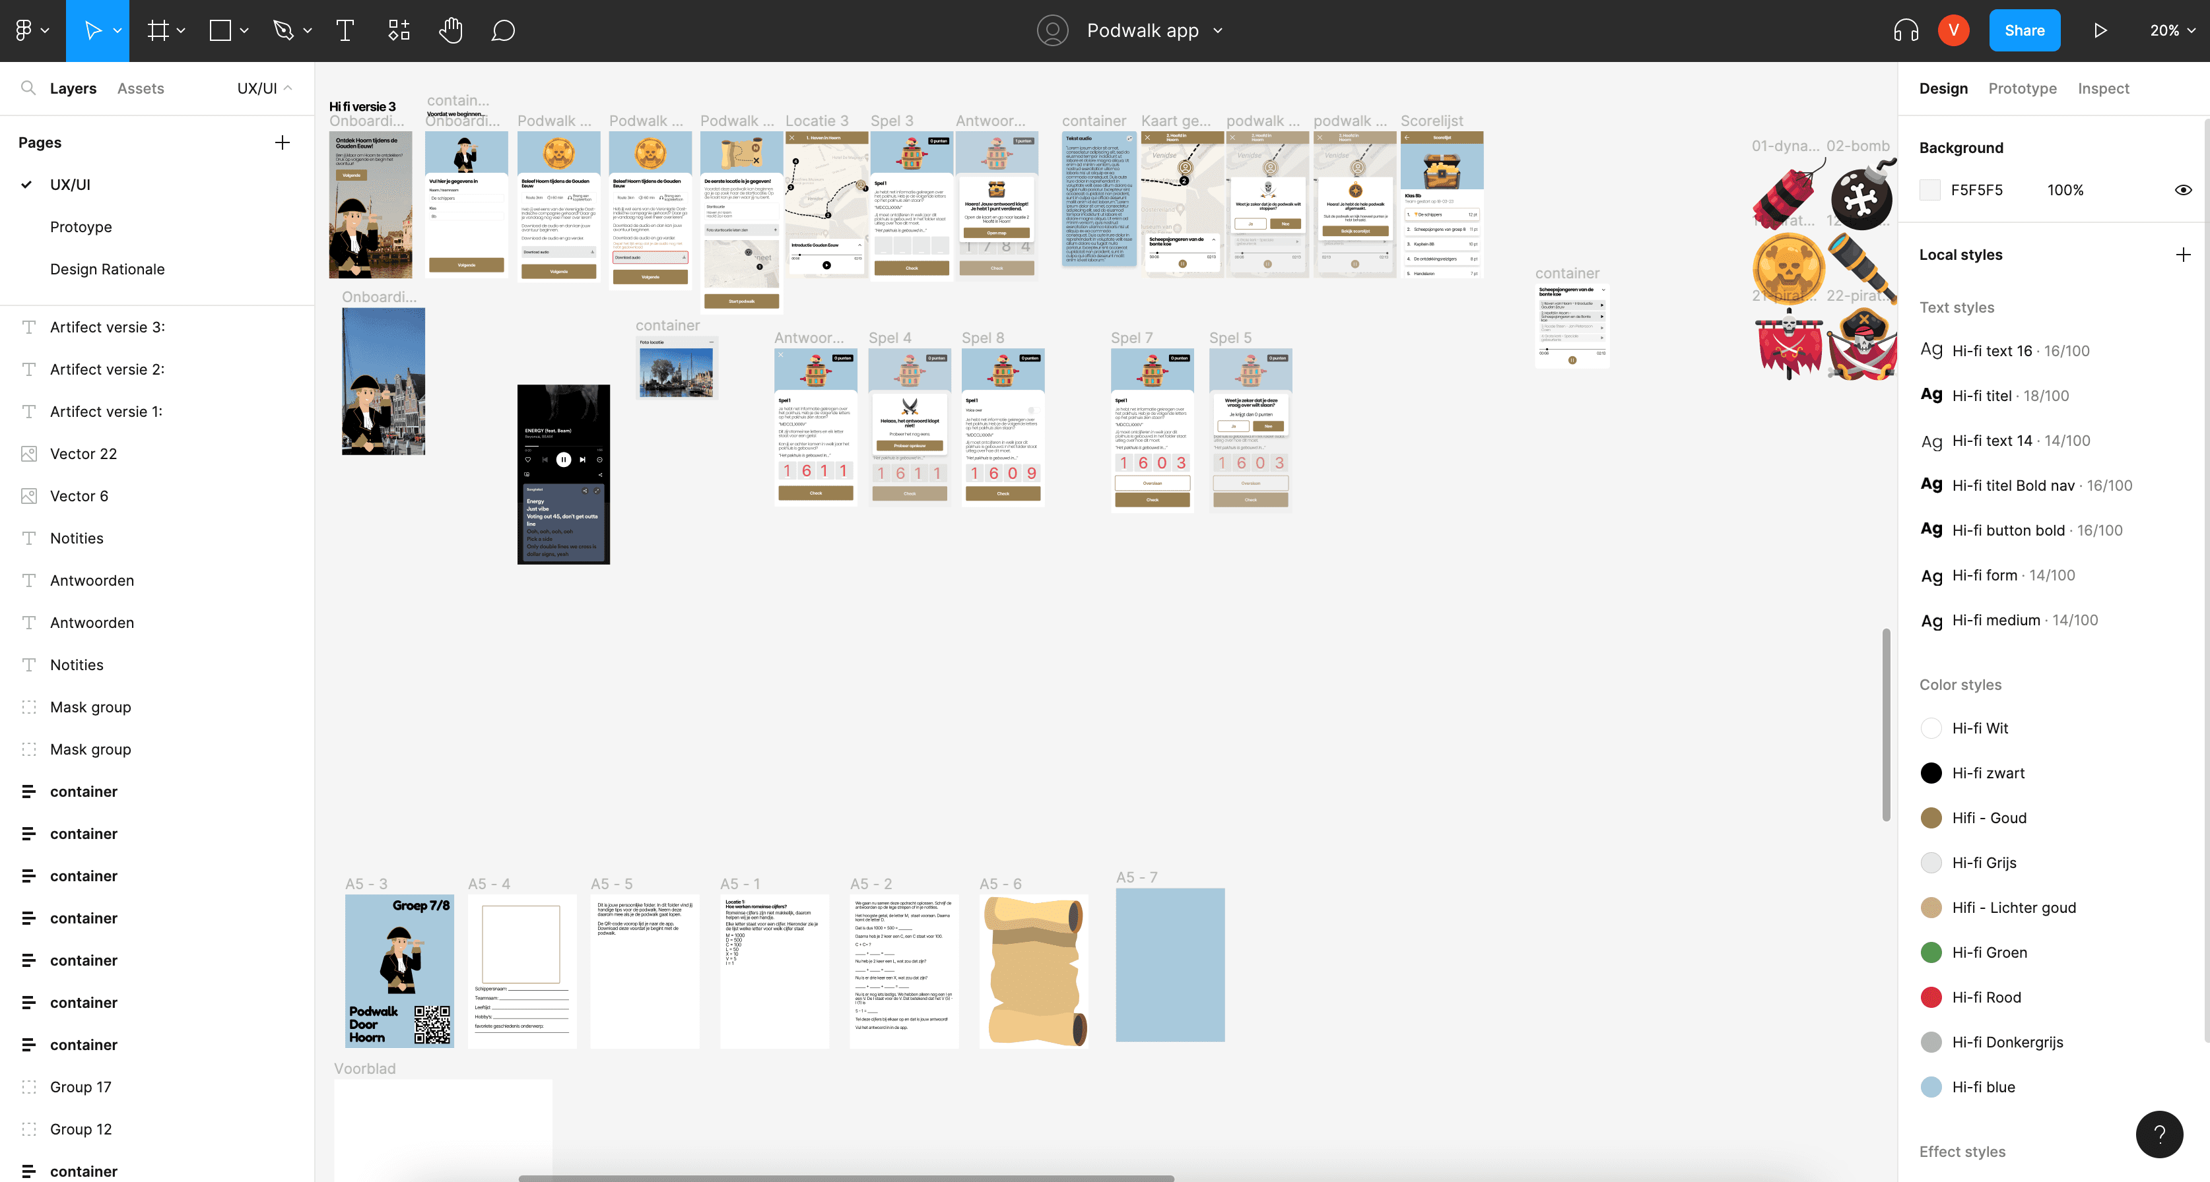This screenshot has height=1182, width=2210.
Task: Open the Design Rationale page
Action: point(107,269)
